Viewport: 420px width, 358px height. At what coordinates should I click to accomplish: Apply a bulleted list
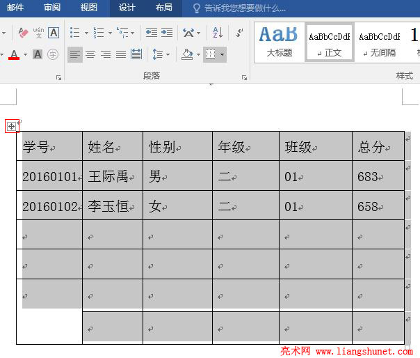click(74, 33)
